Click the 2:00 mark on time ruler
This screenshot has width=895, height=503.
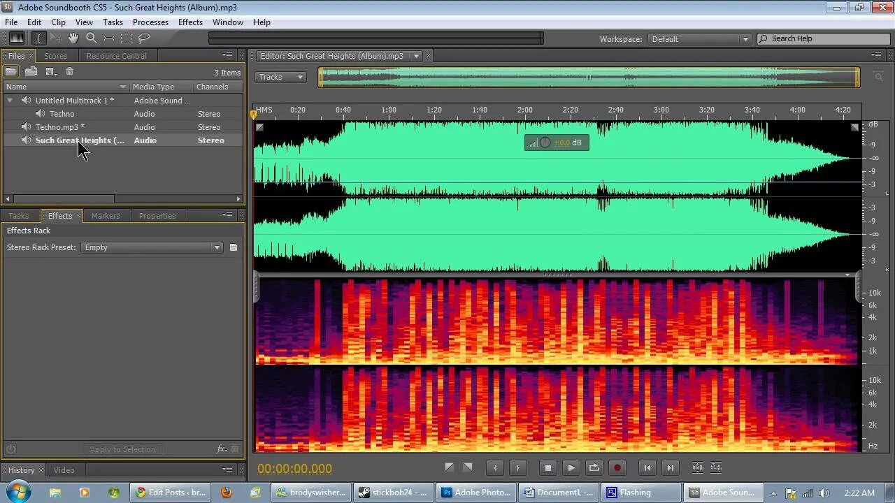coord(524,110)
